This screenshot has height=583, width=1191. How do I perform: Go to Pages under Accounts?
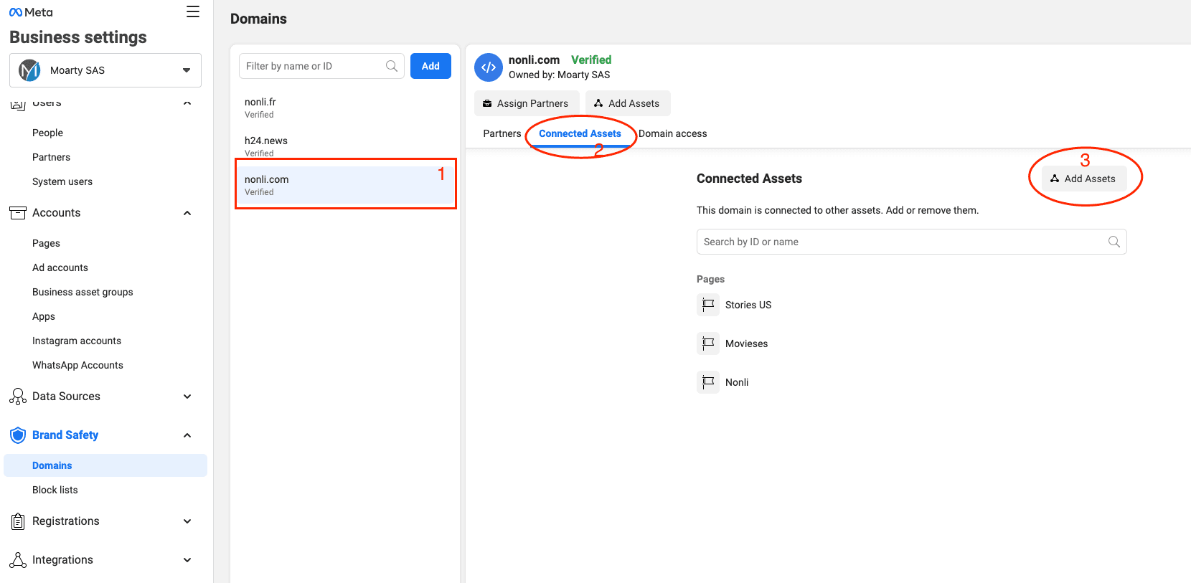tap(46, 243)
